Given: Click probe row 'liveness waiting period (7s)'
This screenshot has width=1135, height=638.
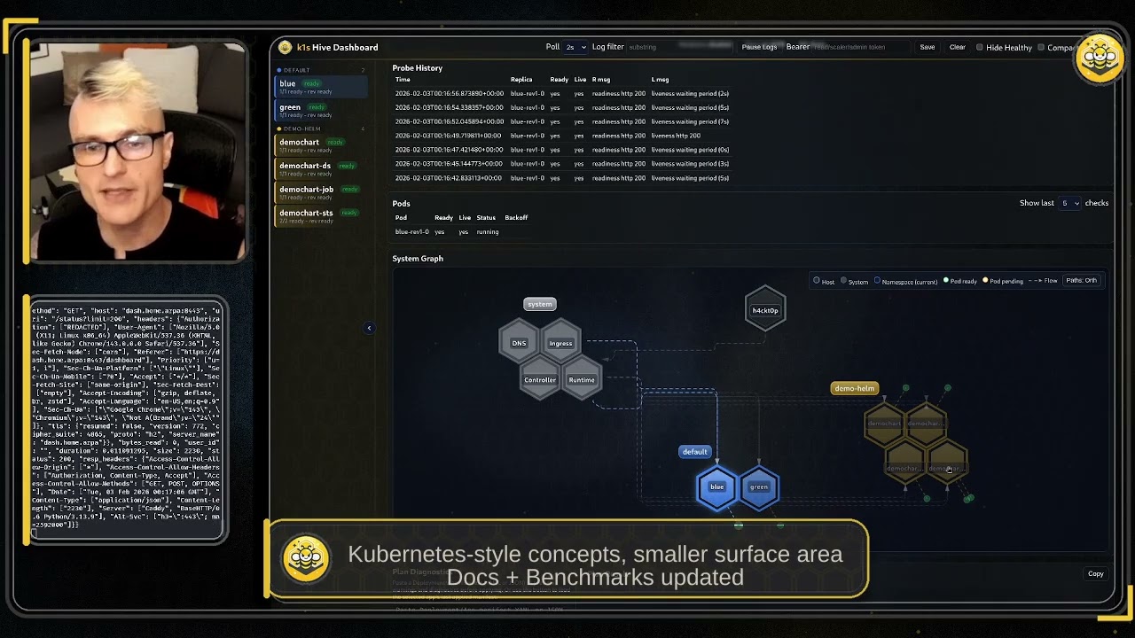Looking at the screenshot, I should pos(562,121).
